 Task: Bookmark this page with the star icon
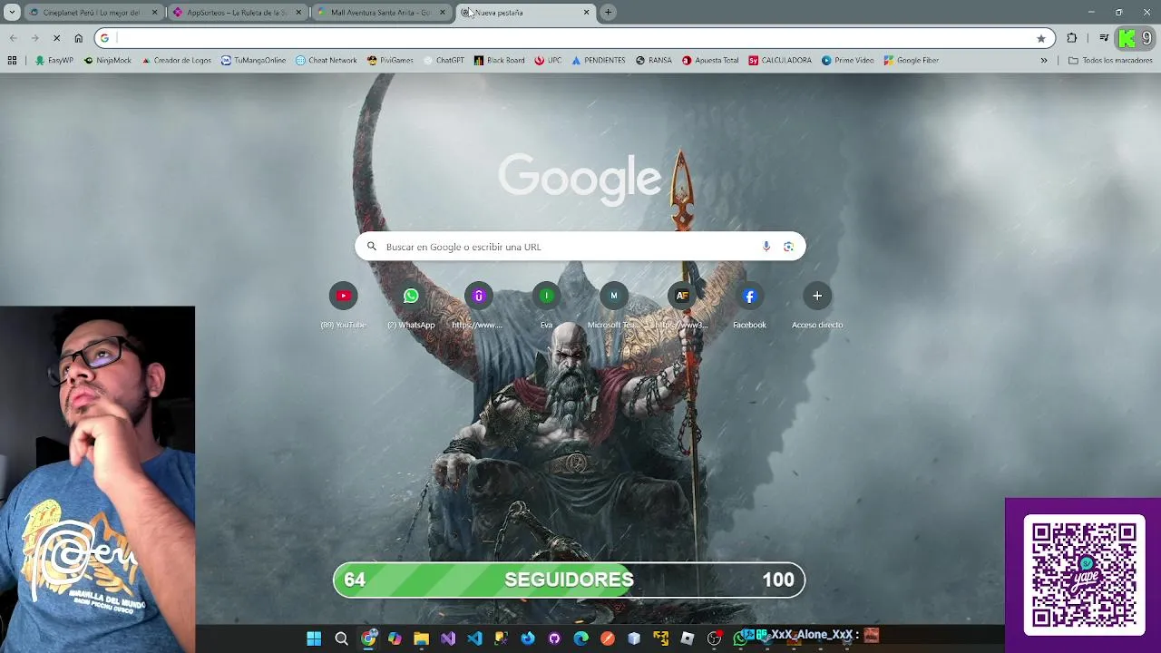1041,38
